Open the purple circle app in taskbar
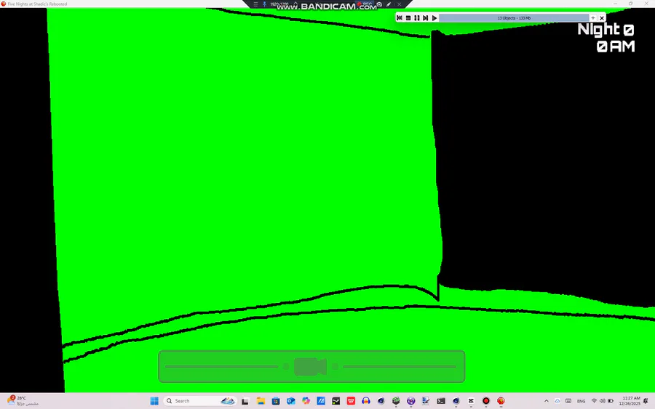Screen dimensions: 655x409 point(411,401)
